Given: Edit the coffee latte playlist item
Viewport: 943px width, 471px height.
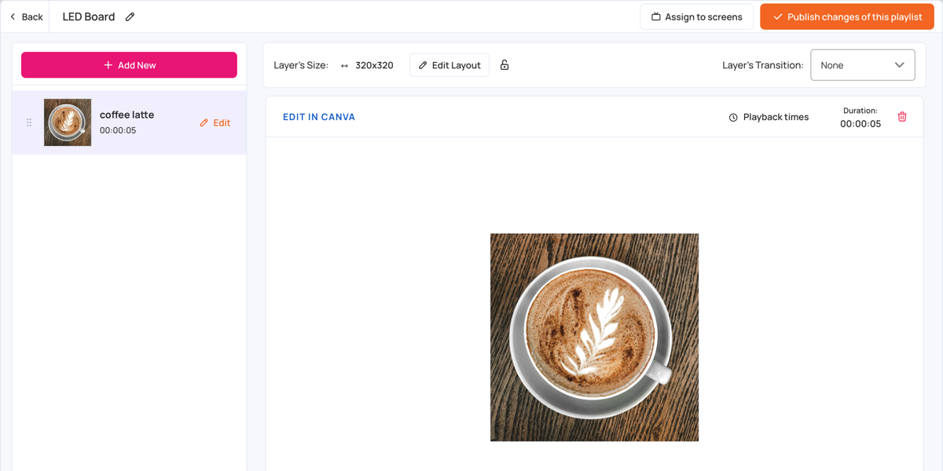Looking at the screenshot, I should point(215,122).
